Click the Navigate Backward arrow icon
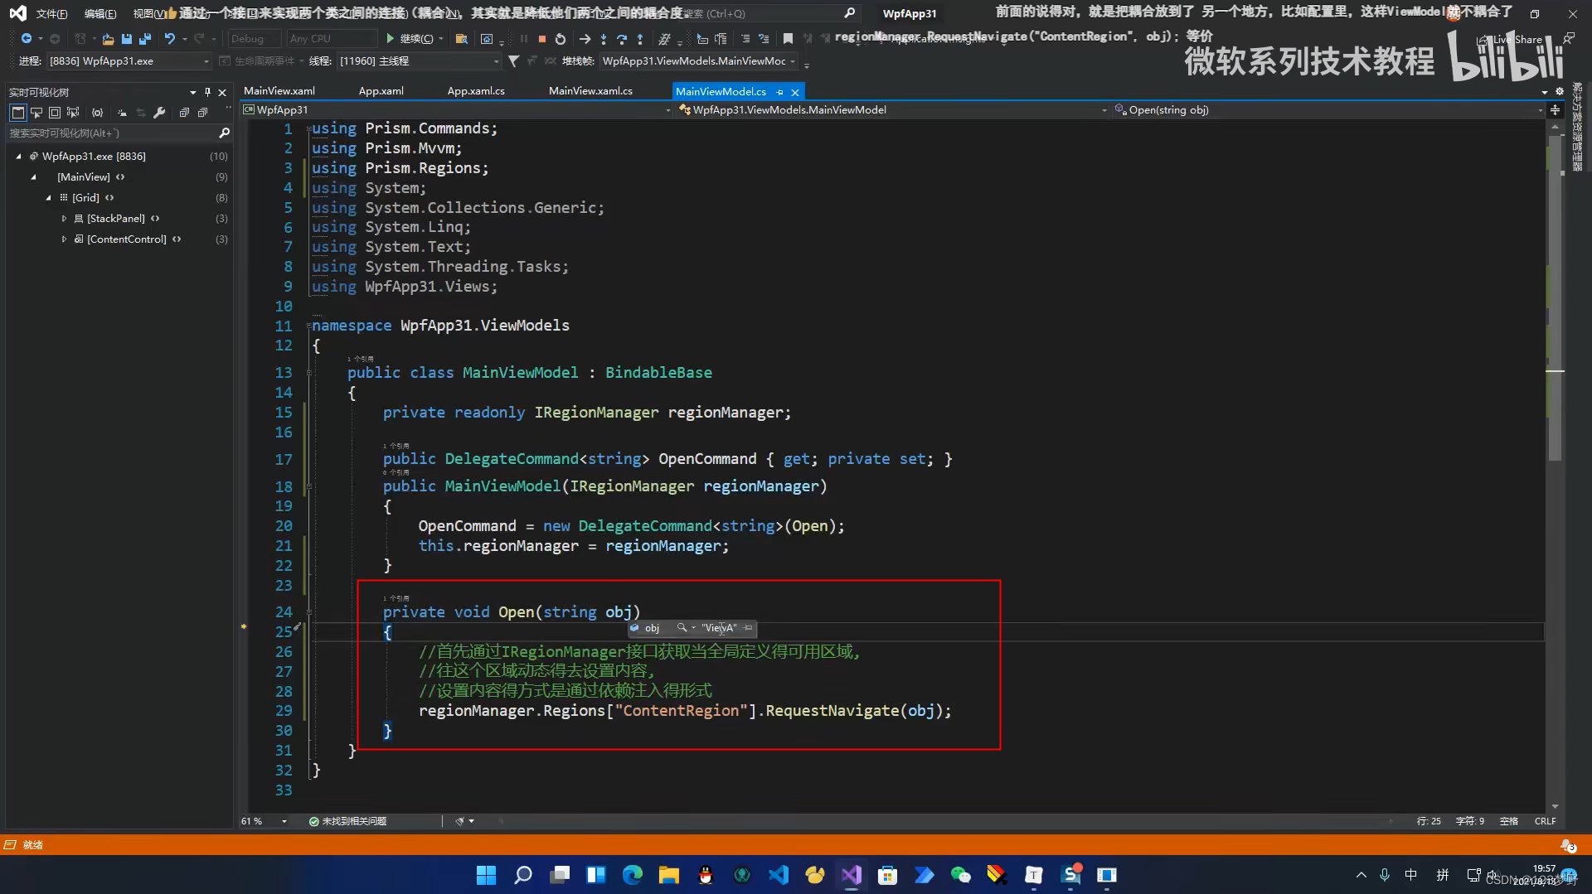The width and height of the screenshot is (1592, 894). 27,38
